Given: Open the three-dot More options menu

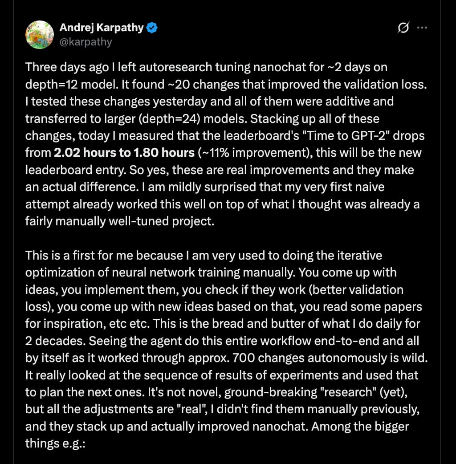Looking at the screenshot, I should point(422,28).
